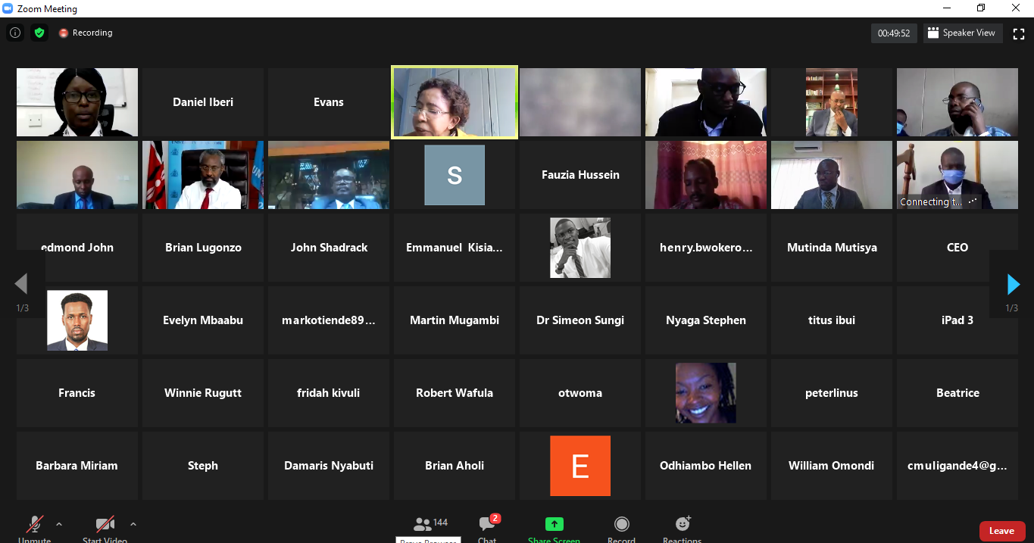Viewport: 1034px width, 543px height.
Task: Open the Chat panel
Action: coord(487,525)
